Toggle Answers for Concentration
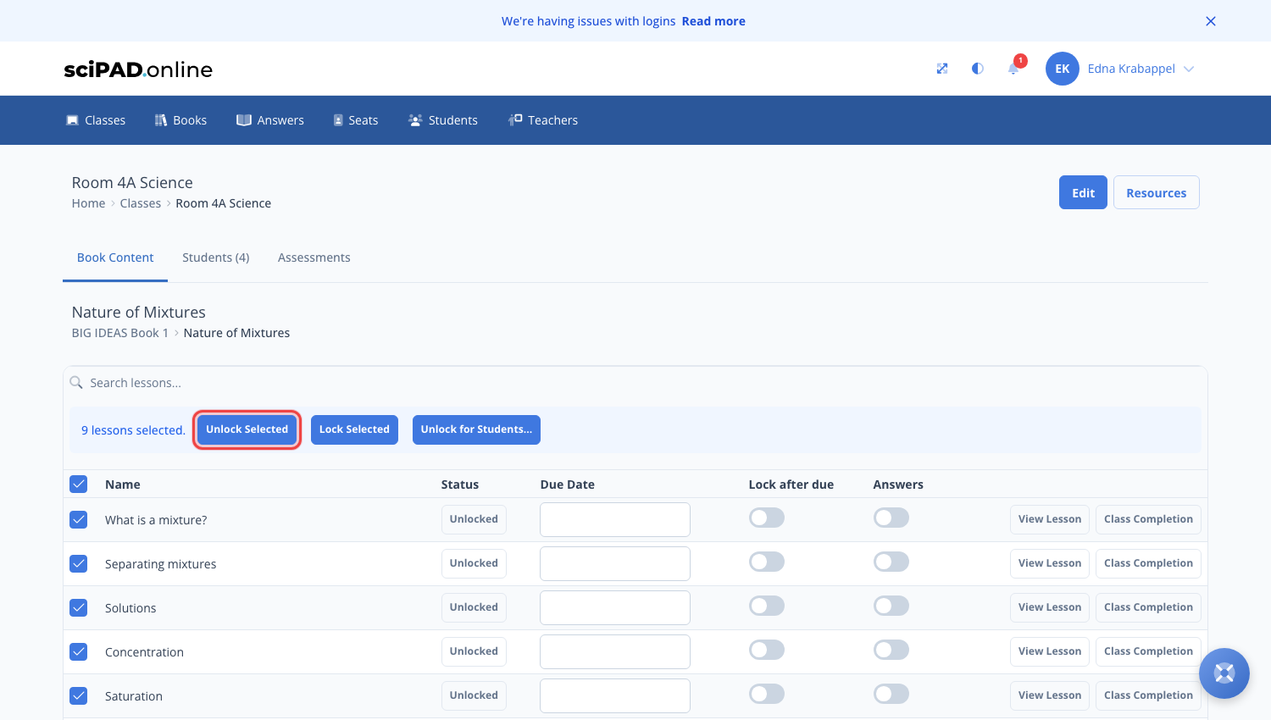 (x=891, y=650)
